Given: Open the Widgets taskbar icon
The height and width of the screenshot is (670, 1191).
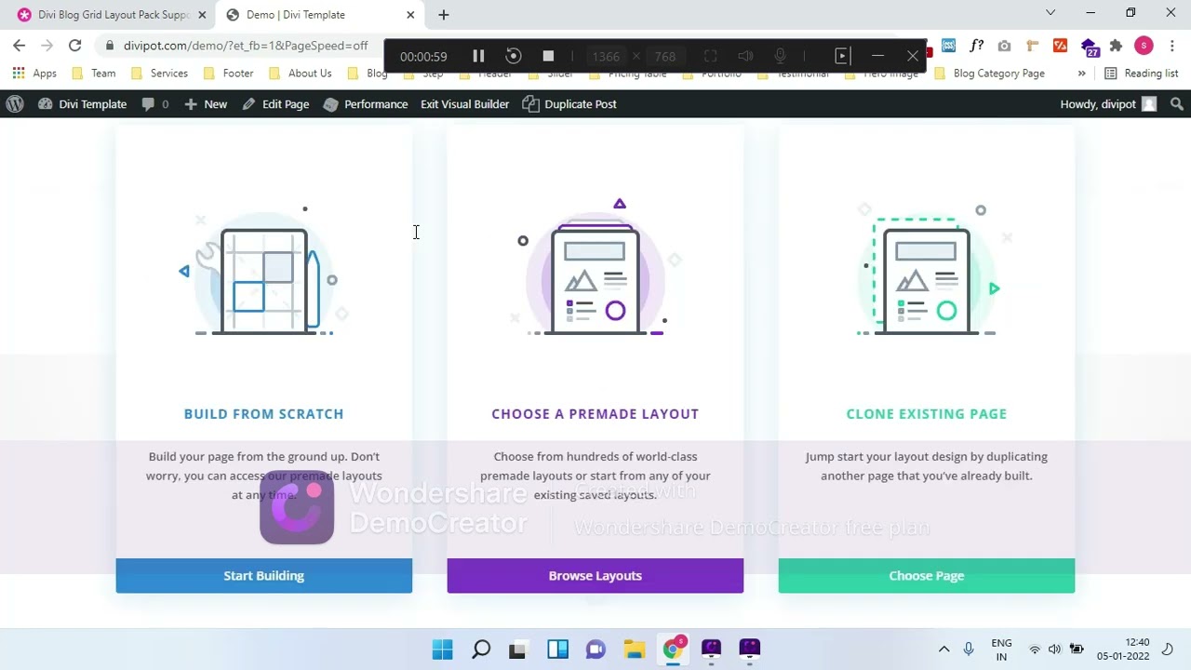Looking at the screenshot, I should pos(557,649).
